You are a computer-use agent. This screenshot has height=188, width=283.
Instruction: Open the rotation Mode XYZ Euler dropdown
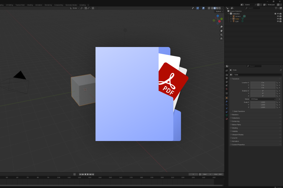tap(263, 99)
